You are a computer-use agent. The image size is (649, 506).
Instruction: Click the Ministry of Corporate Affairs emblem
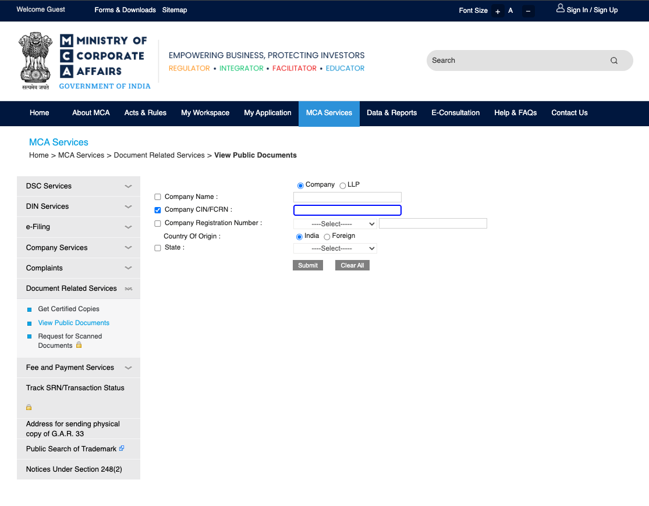pos(36,59)
